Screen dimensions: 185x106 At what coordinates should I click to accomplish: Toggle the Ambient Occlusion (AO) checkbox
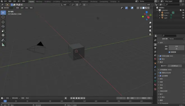tap(160, 56)
